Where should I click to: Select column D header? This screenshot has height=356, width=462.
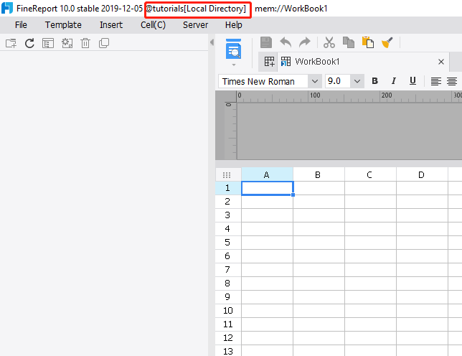click(422, 174)
